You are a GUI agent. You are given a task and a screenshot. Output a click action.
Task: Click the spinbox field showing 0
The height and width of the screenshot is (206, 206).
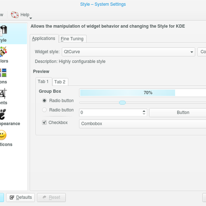pos(111,112)
